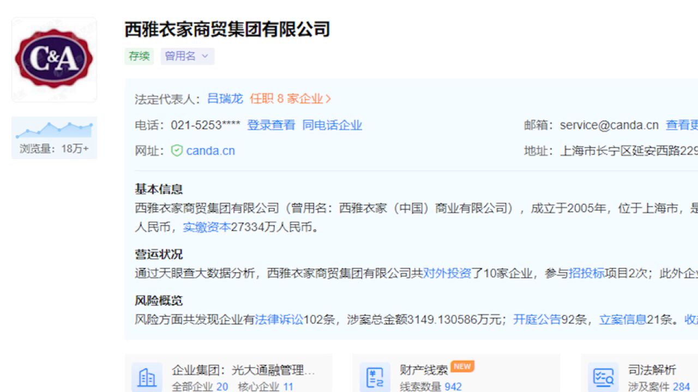
Task: Click 浏览量: 18万+ text
Action: tap(54, 149)
